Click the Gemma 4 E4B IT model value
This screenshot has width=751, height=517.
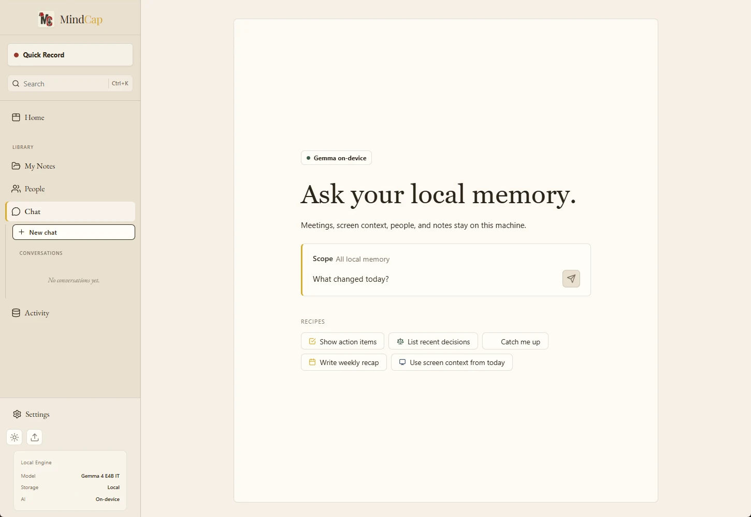[x=100, y=476]
